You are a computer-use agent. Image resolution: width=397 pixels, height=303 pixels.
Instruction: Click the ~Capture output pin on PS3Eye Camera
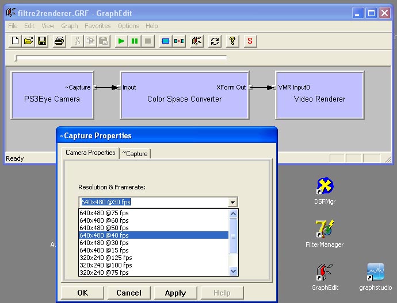pyautogui.click(x=95, y=87)
